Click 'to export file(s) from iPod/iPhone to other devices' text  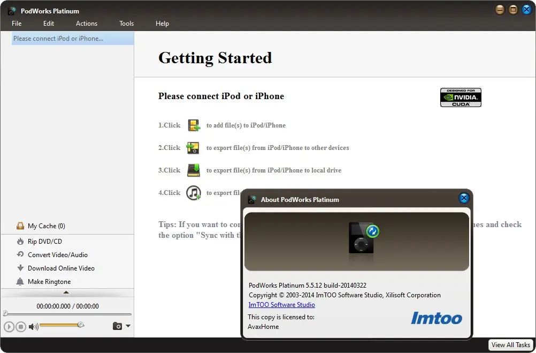[x=278, y=148]
